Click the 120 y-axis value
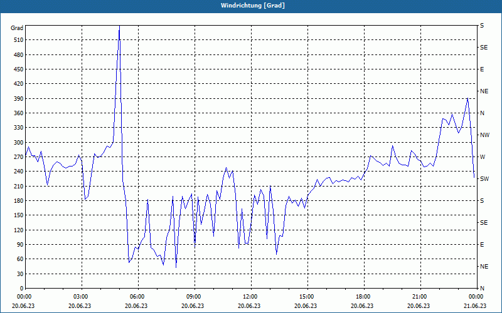The width and height of the screenshot is (502, 313). [x=19, y=230]
